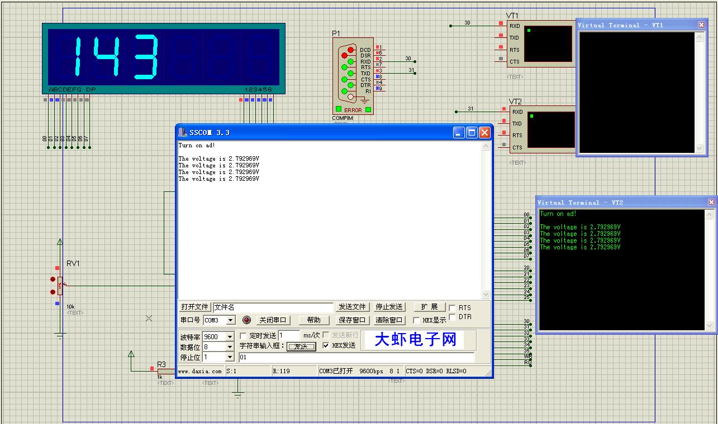Click www.daxia.com in SSCOM status bar
This screenshot has width=718, height=424.
click(200, 371)
